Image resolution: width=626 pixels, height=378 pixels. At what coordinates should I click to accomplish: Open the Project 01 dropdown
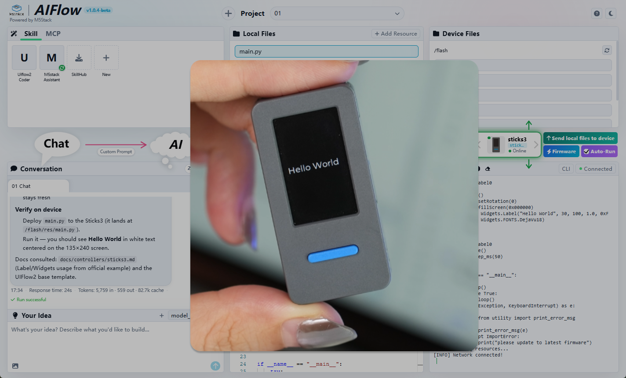(x=337, y=14)
